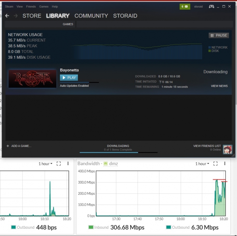This screenshot has height=236, width=237.
Task: Click the '0 Online' friends count
Action: click(x=215, y=150)
